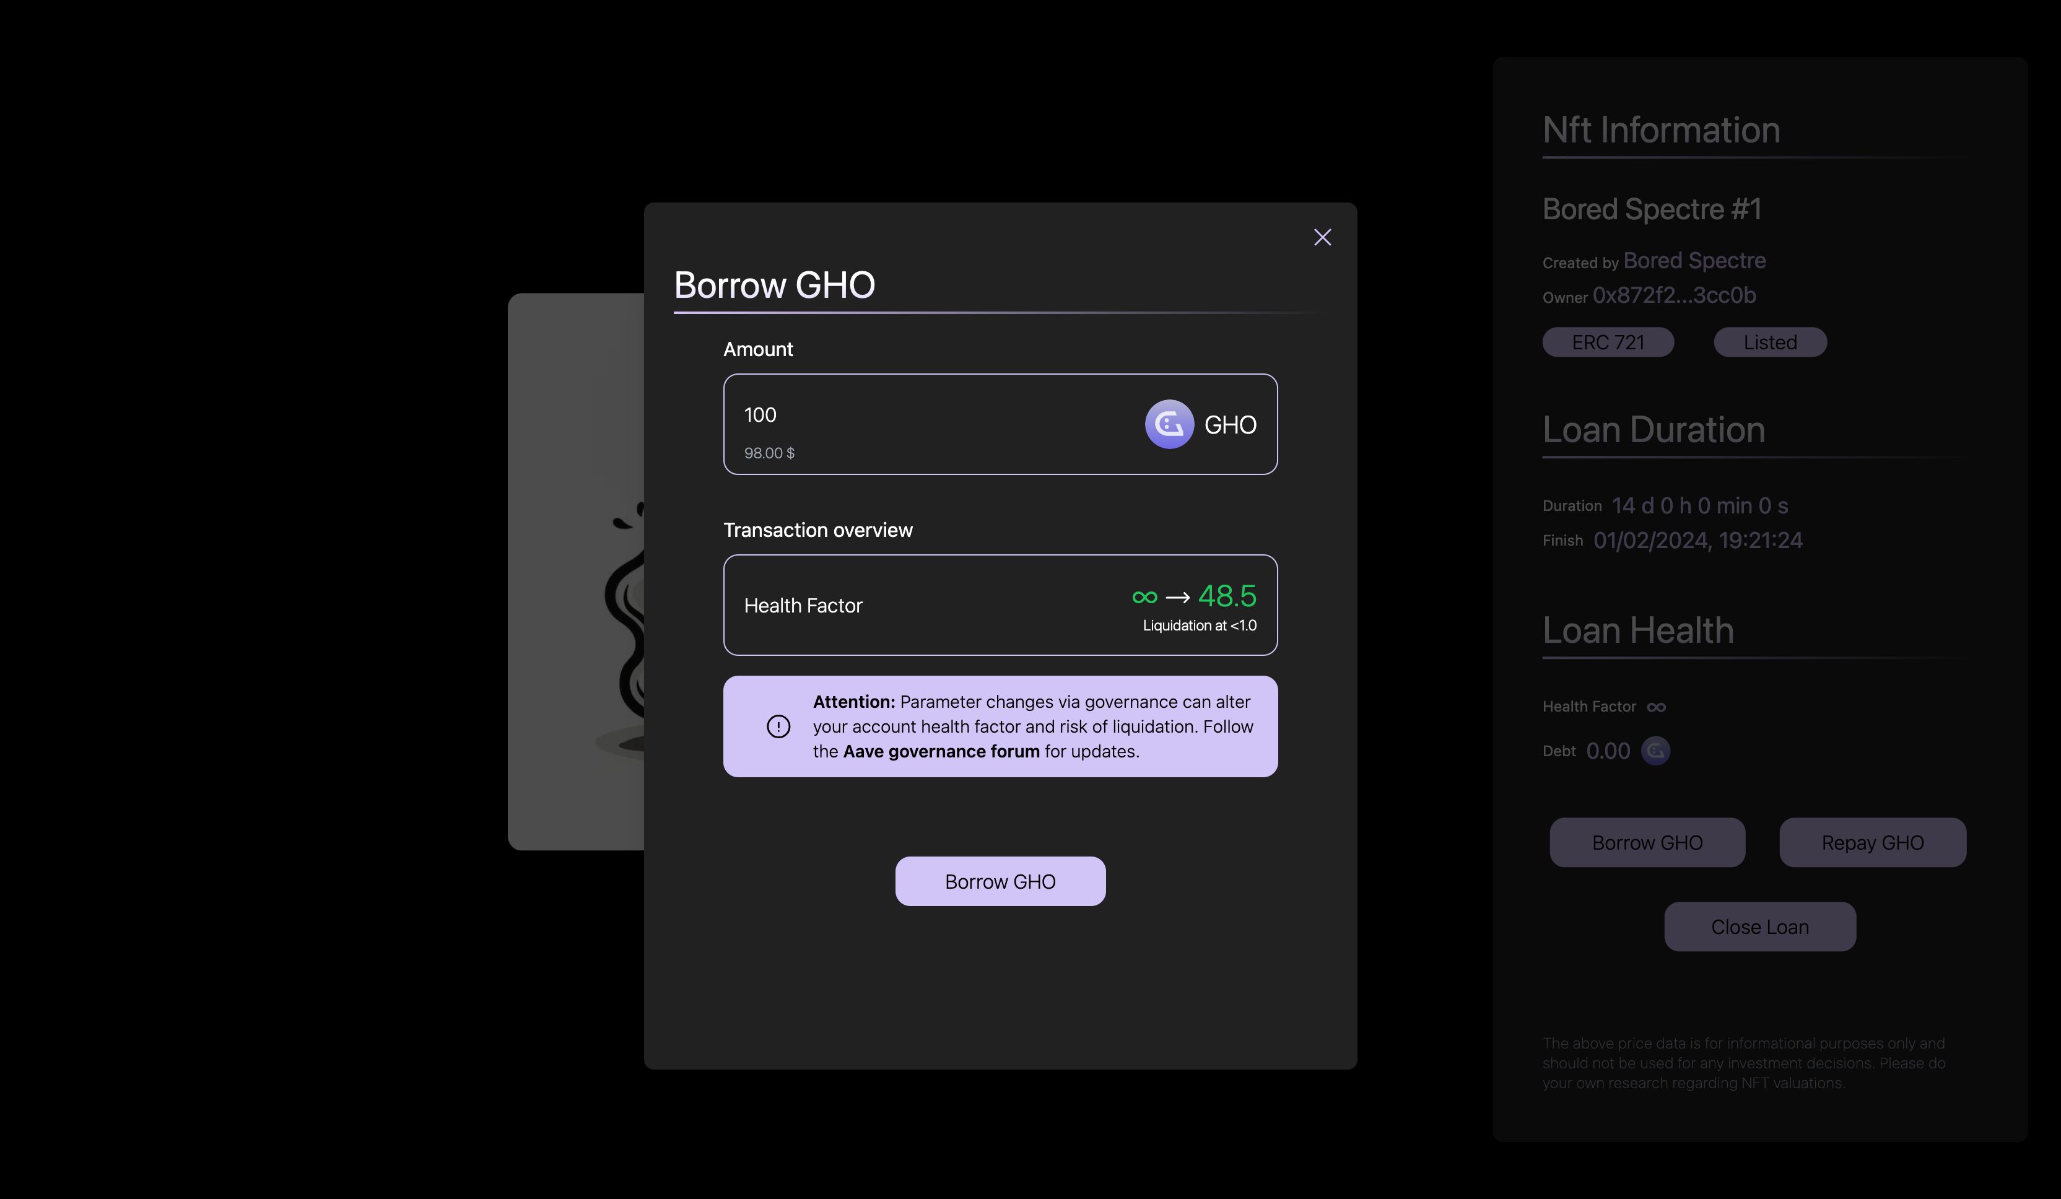Click the Repay GHO button

coord(1872,842)
